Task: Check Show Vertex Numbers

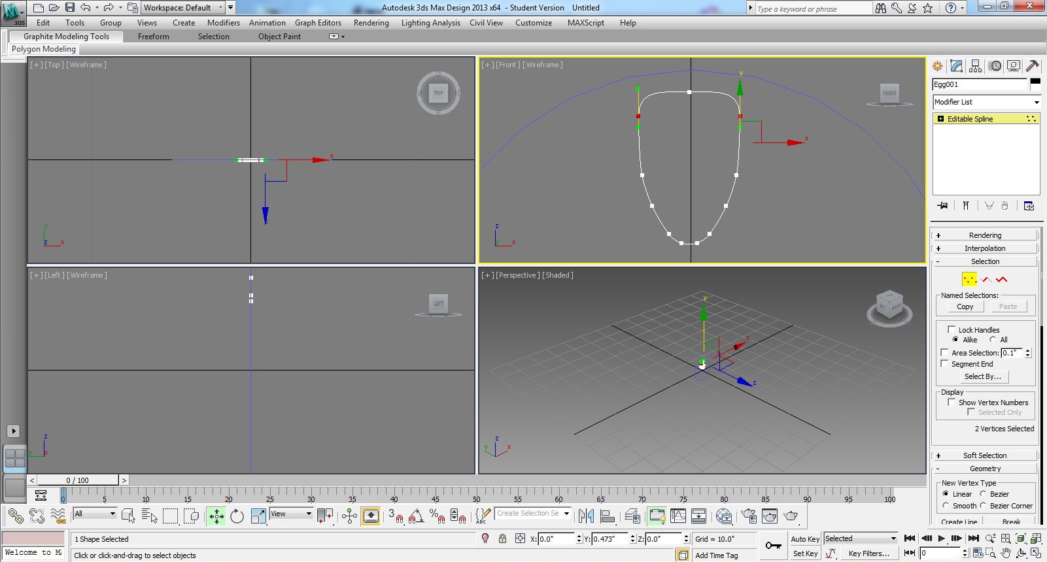Action: (x=952, y=403)
